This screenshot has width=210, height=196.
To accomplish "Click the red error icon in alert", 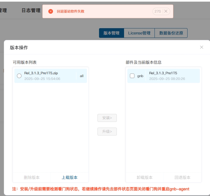I will 51,11.
